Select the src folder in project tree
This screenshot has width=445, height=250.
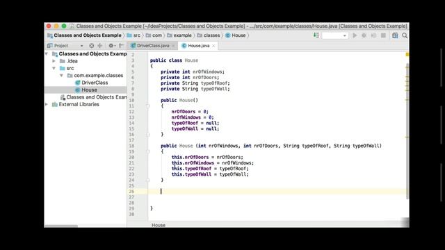tap(67, 68)
